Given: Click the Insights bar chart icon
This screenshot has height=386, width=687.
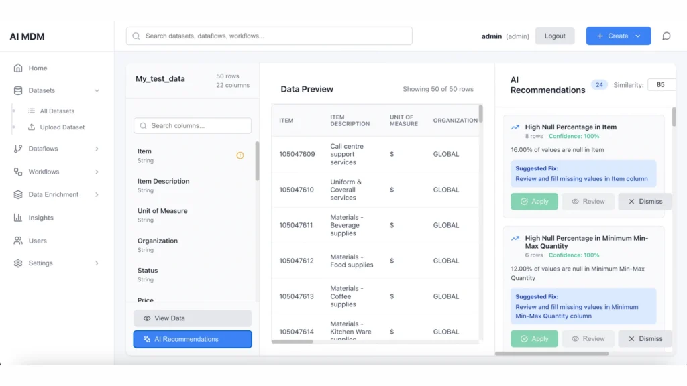Looking at the screenshot, I should [x=18, y=218].
